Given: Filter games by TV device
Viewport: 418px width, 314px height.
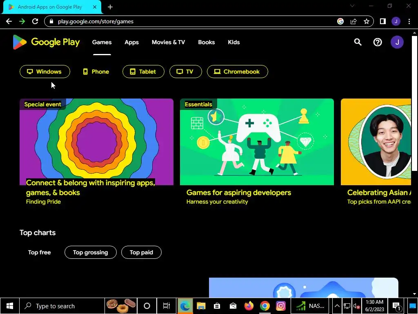Looking at the screenshot, I should [x=186, y=72].
